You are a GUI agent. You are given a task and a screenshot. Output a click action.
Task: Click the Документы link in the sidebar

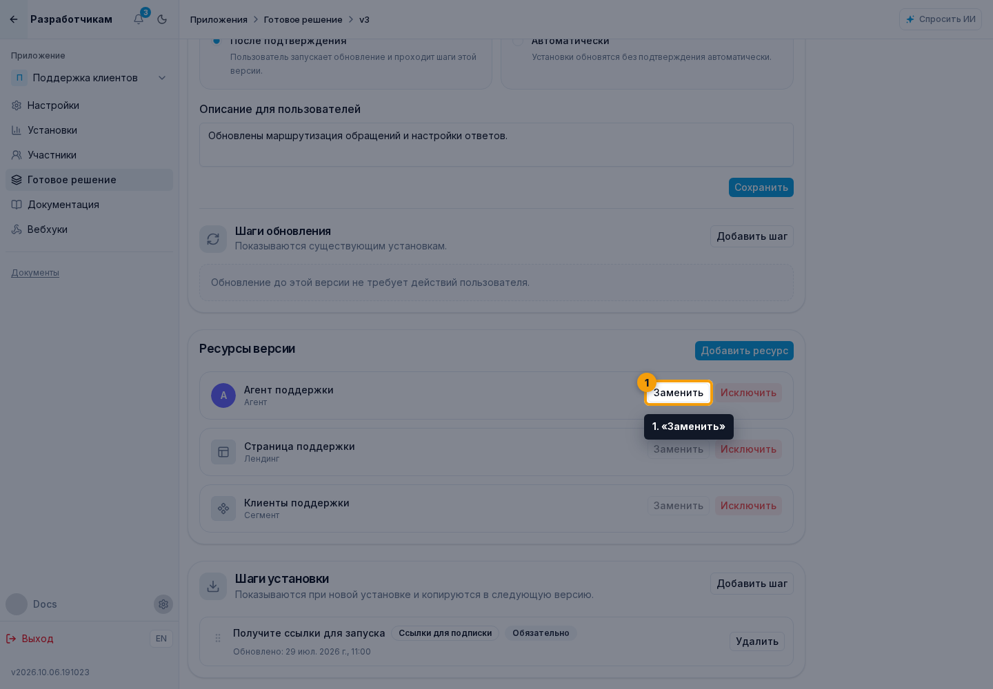[35, 273]
